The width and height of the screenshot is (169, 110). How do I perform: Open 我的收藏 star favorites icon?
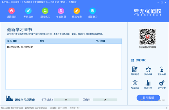click(x=148, y=69)
